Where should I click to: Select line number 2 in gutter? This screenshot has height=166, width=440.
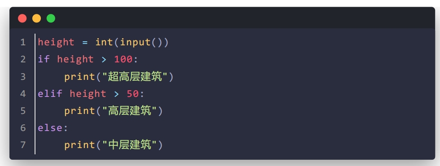pyautogui.click(x=23, y=59)
